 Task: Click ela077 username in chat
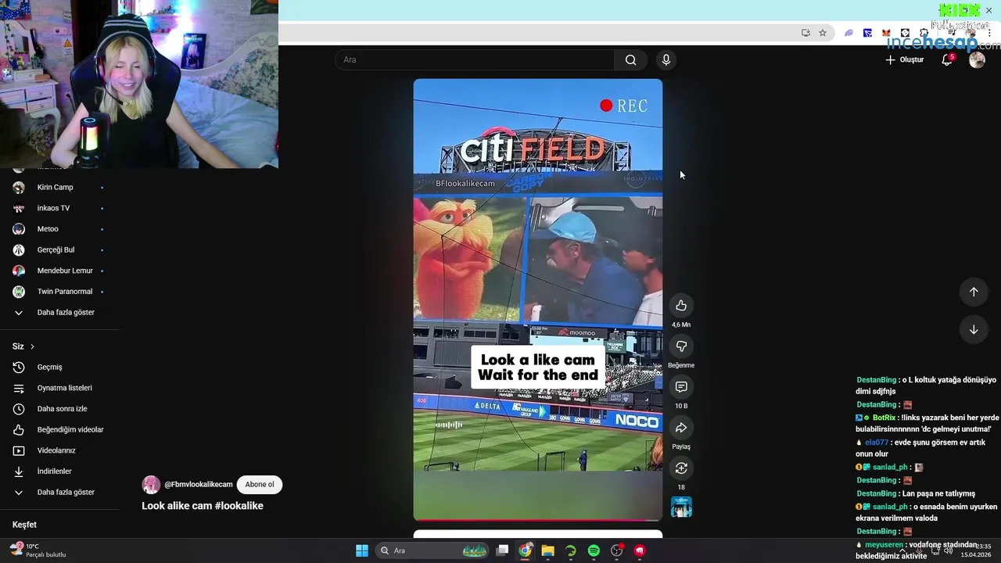877,443
